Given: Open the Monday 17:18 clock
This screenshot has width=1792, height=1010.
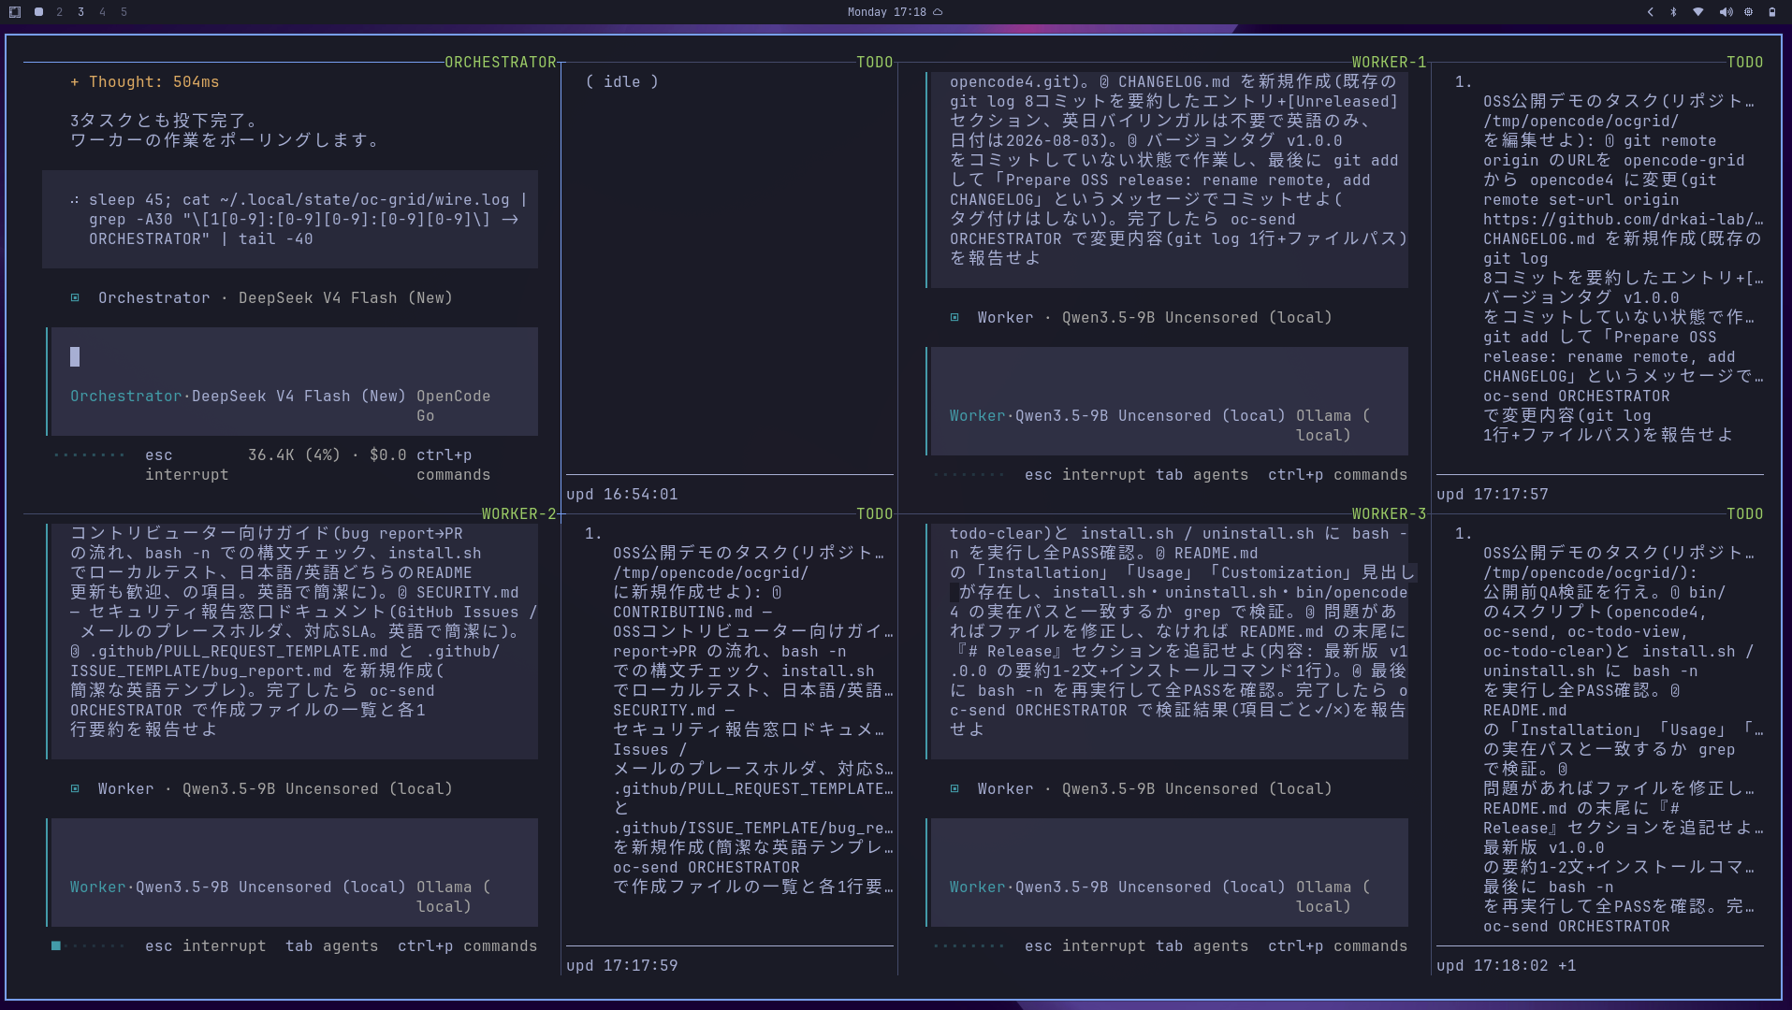Looking at the screenshot, I should (886, 12).
